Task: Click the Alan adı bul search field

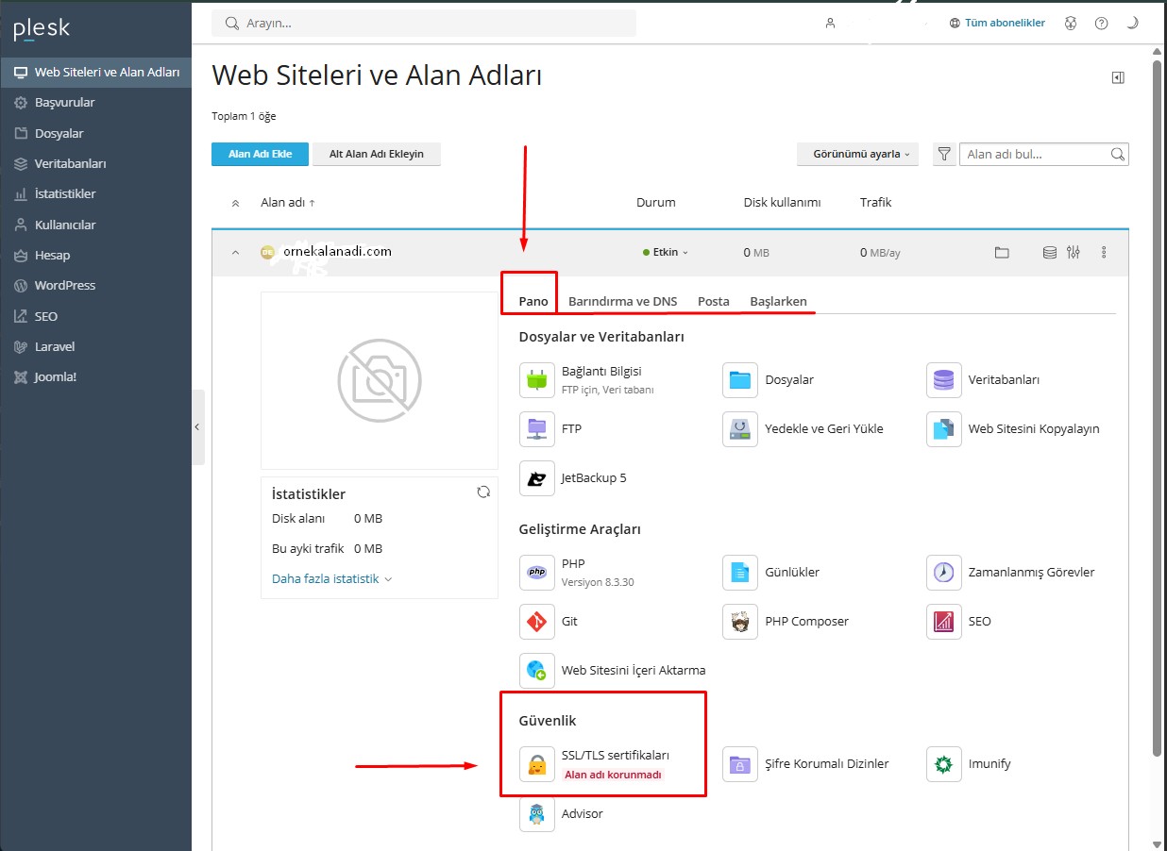Action: pos(1035,154)
